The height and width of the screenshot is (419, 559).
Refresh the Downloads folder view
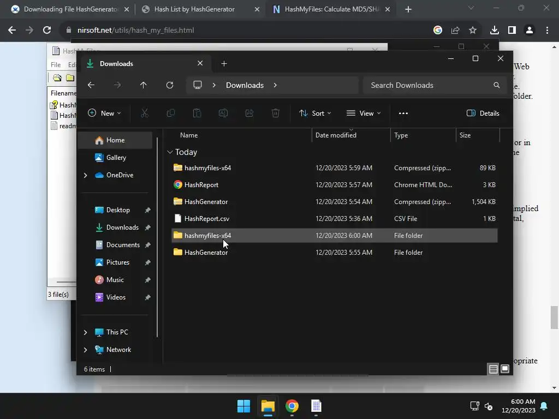tap(170, 85)
